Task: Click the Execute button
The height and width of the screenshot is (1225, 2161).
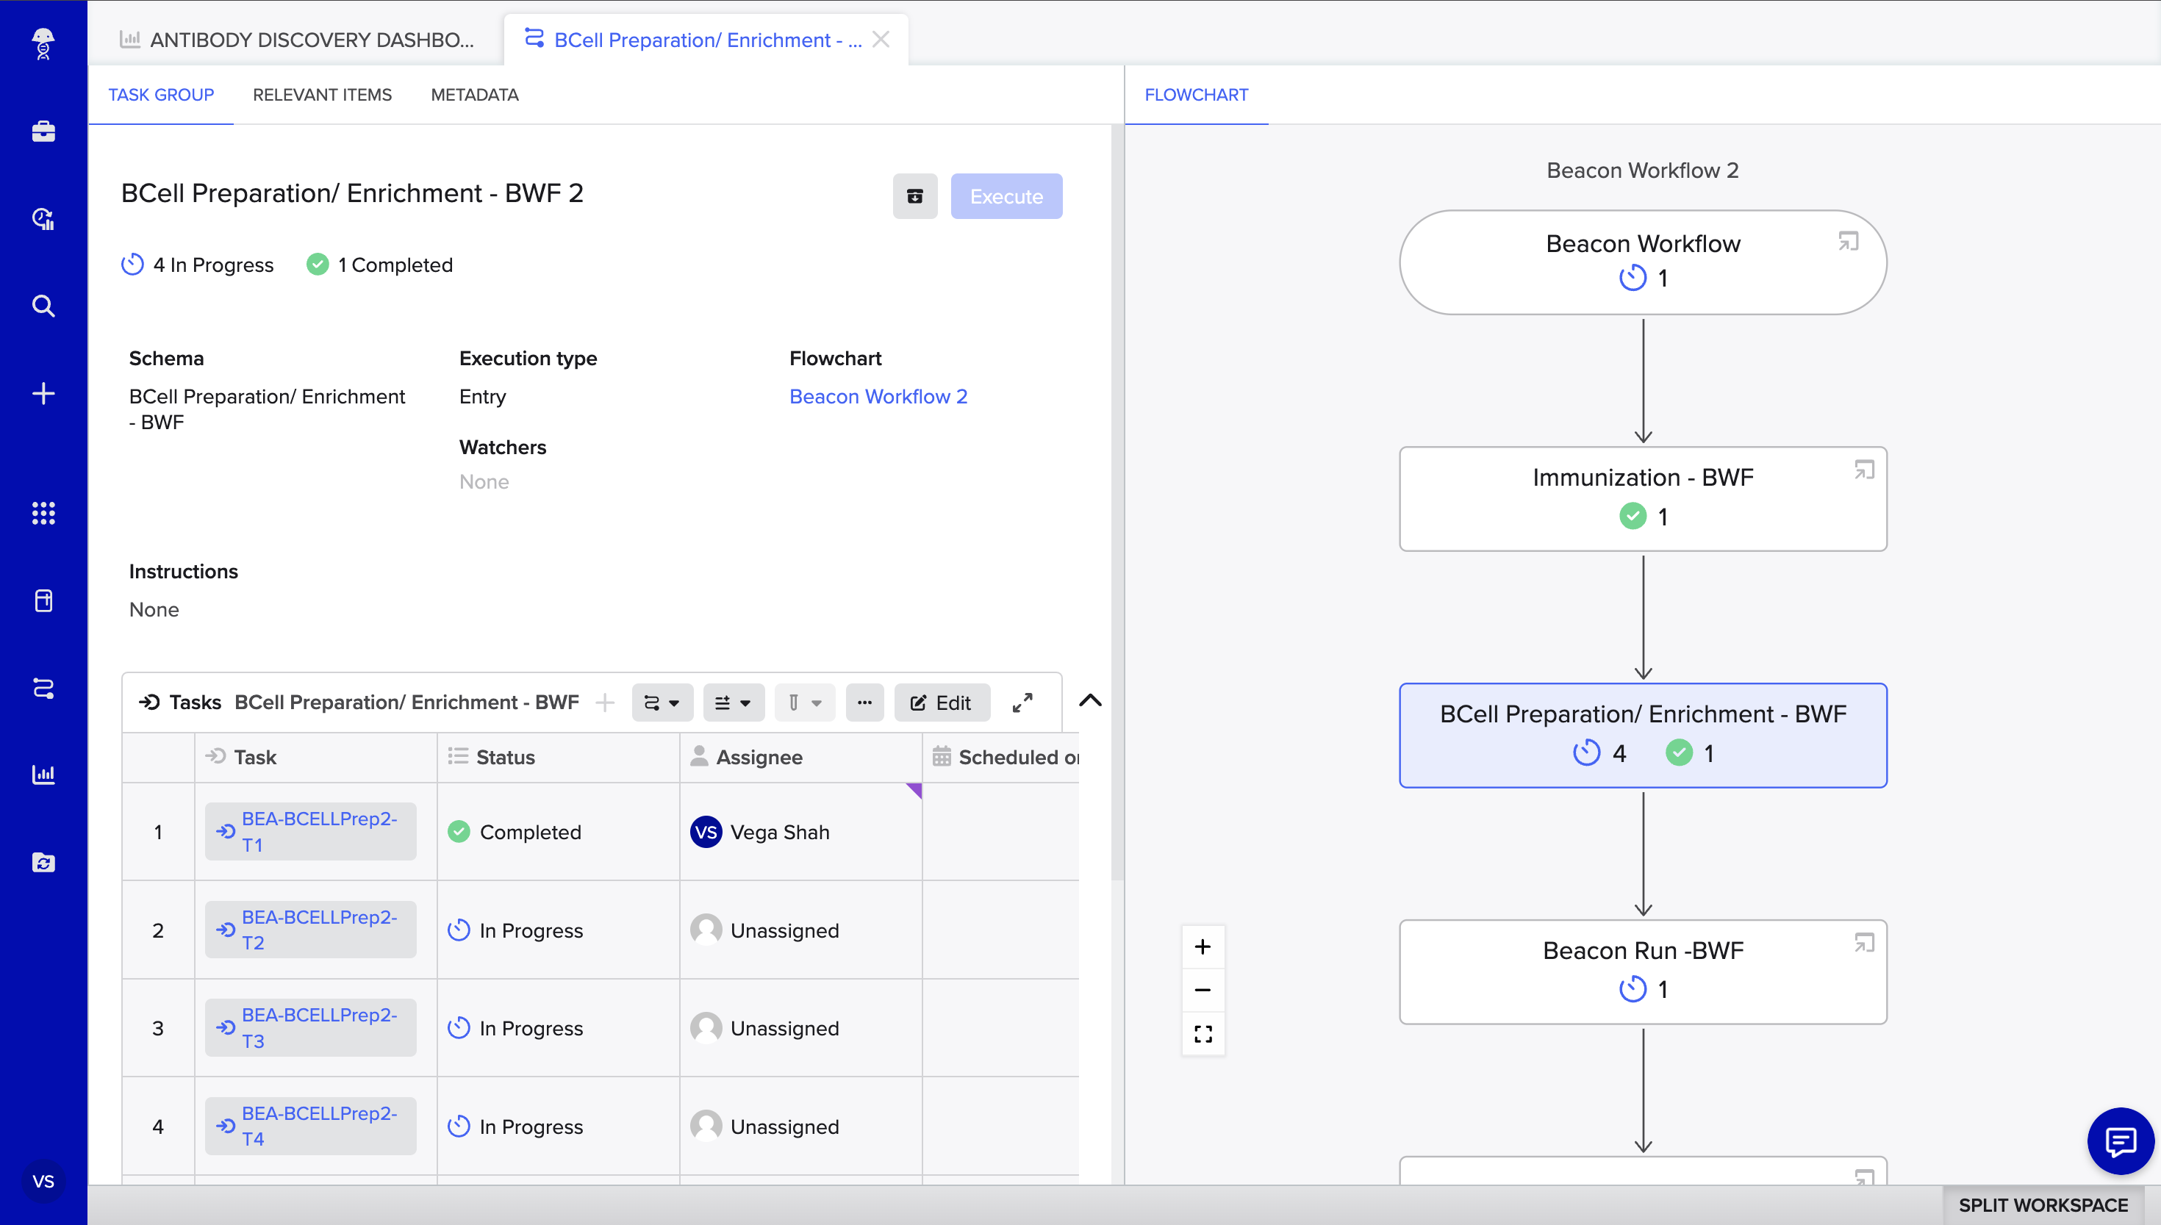Action: coord(1006,196)
